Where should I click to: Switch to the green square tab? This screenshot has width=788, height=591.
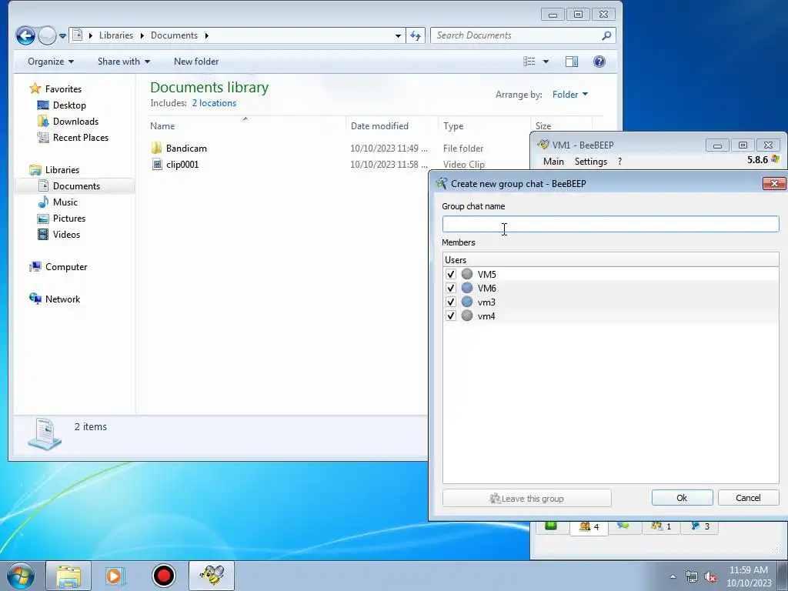point(551,526)
